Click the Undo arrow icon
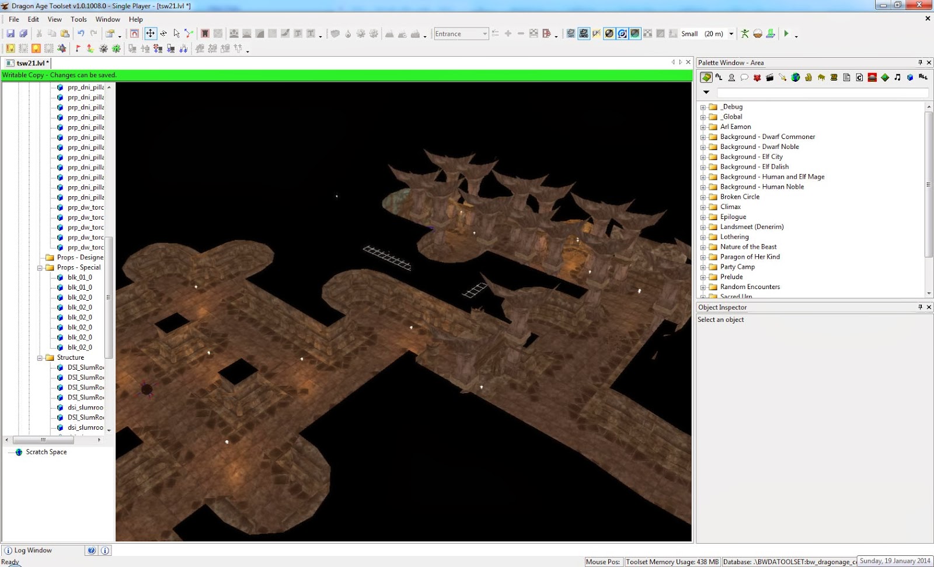Image resolution: width=934 pixels, height=567 pixels. (81, 34)
